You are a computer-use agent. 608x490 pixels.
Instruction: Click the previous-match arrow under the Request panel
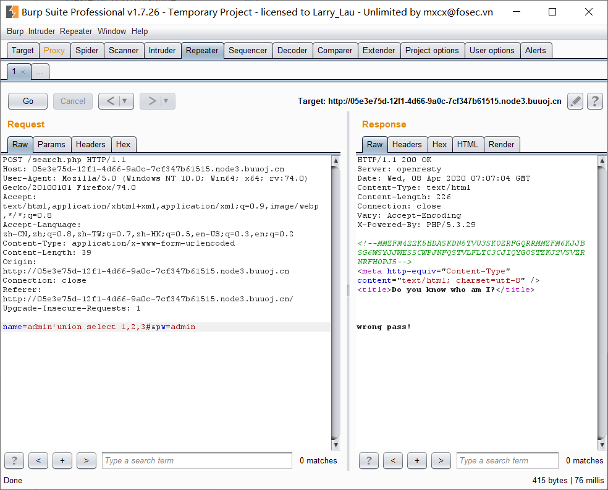coord(38,460)
